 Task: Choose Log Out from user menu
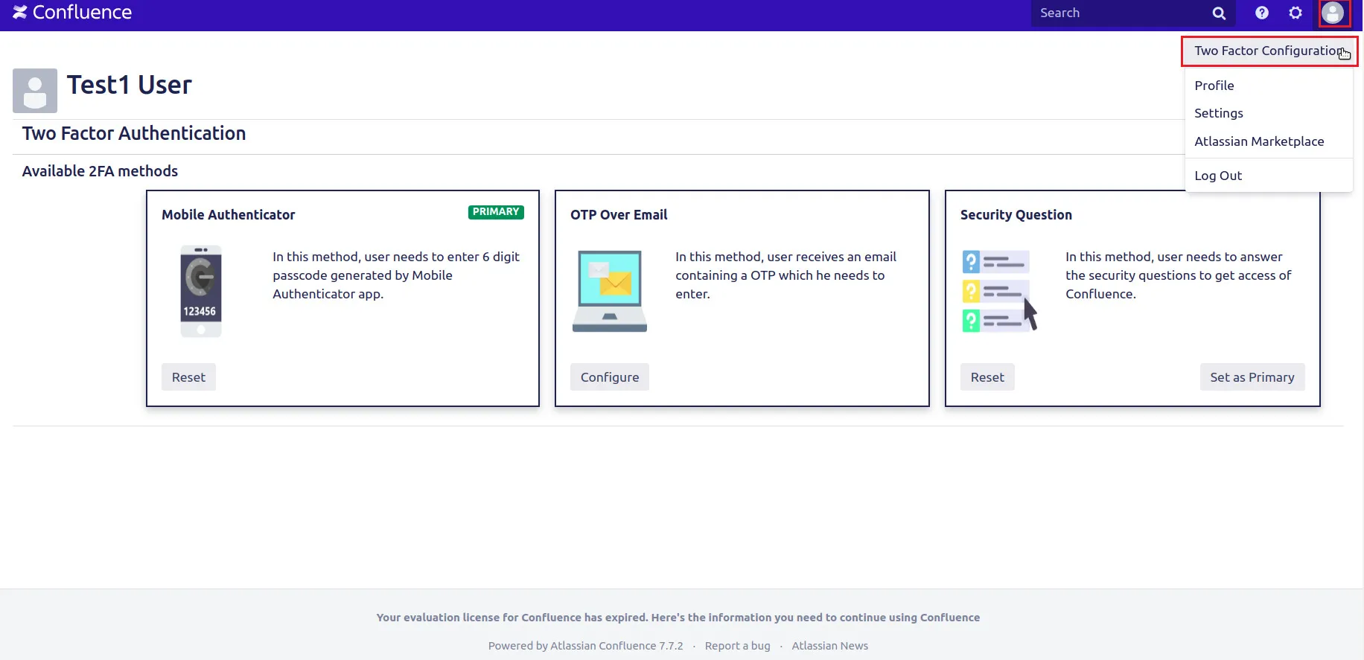pyautogui.click(x=1269, y=176)
